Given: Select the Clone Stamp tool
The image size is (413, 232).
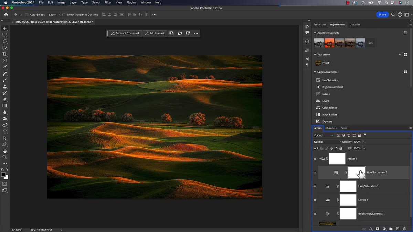Looking at the screenshot, I should pyautogui.click(x=5, y=86).
